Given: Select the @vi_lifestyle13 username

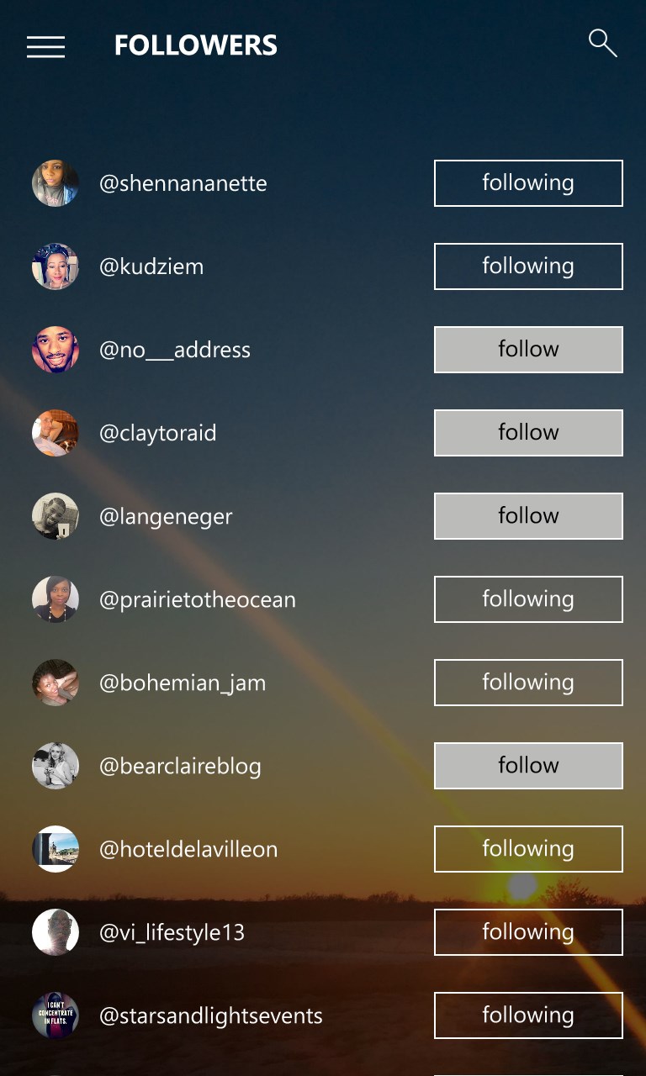Looking at the screenshot, I should [x=172, y=932].
